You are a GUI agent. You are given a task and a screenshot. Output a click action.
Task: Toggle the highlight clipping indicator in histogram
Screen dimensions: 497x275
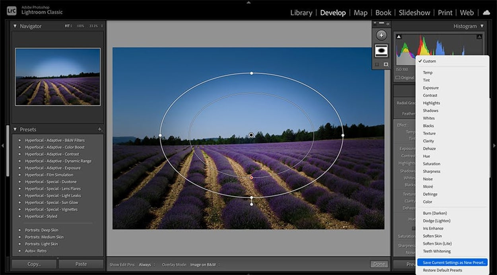479,37
